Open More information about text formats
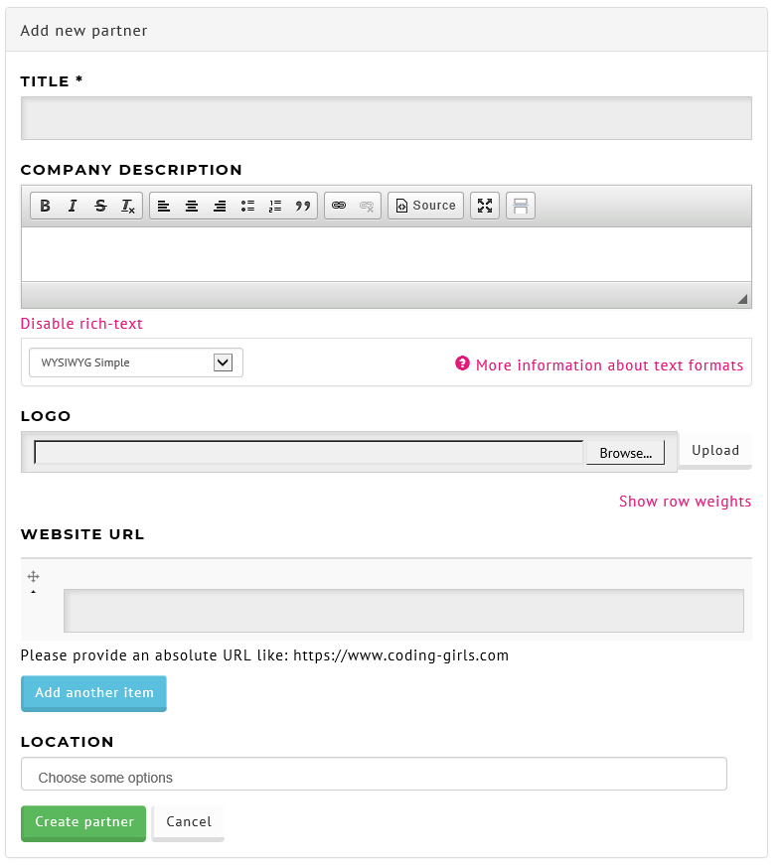The height and width of the screenshot is (868, 781). coord(609,365)
